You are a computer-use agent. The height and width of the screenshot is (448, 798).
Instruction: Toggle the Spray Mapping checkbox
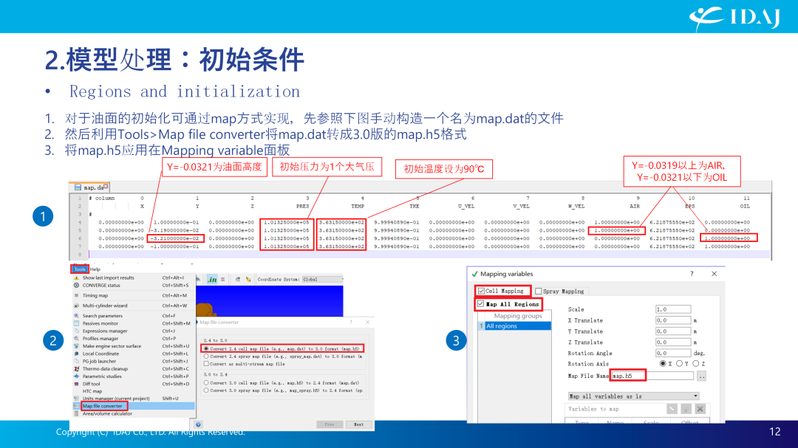tap(539, 292)
